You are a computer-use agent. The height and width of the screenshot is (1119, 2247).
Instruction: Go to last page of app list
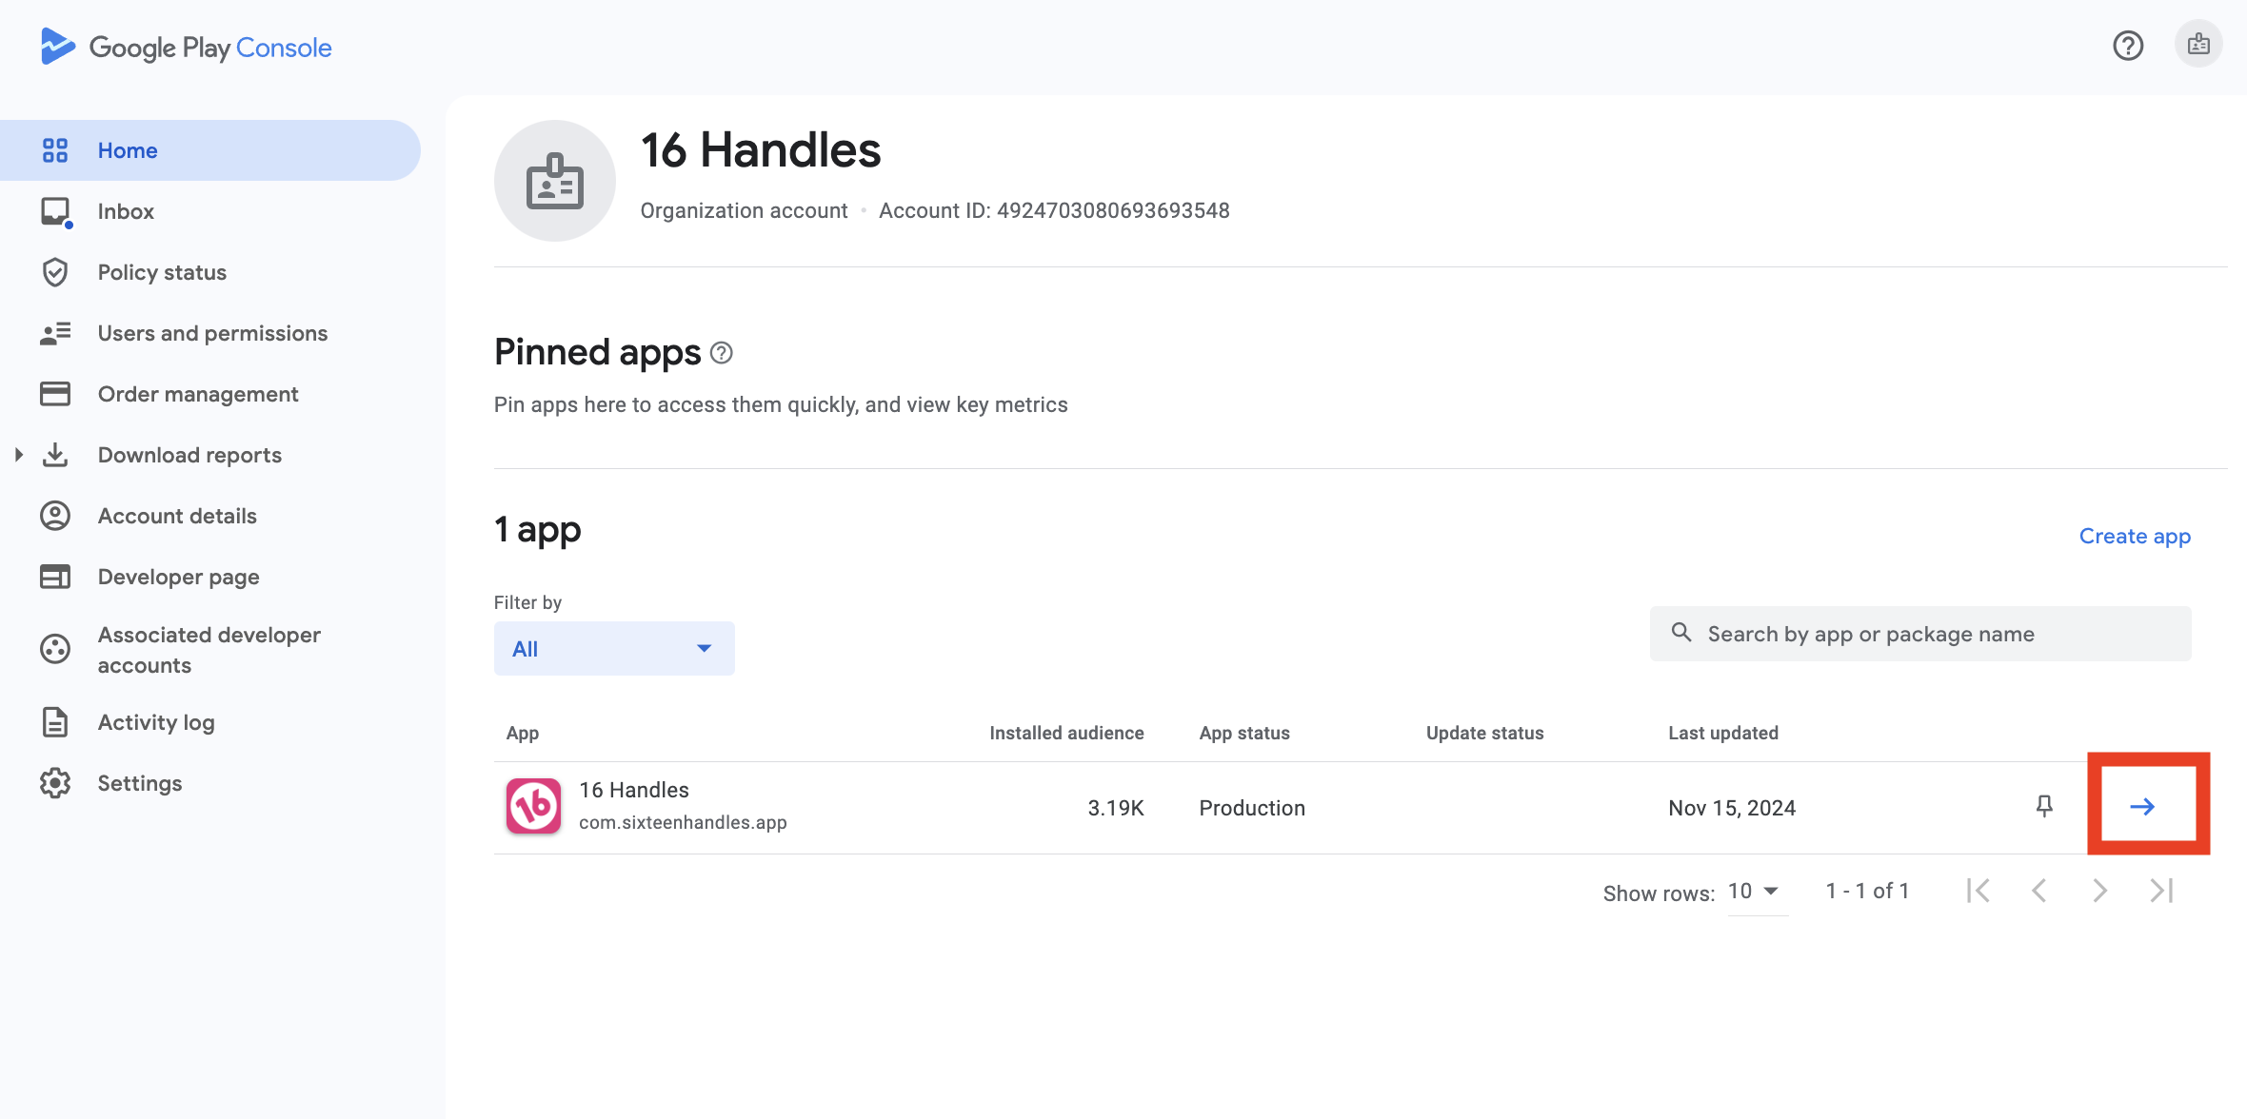click(x=2161, y=891)
